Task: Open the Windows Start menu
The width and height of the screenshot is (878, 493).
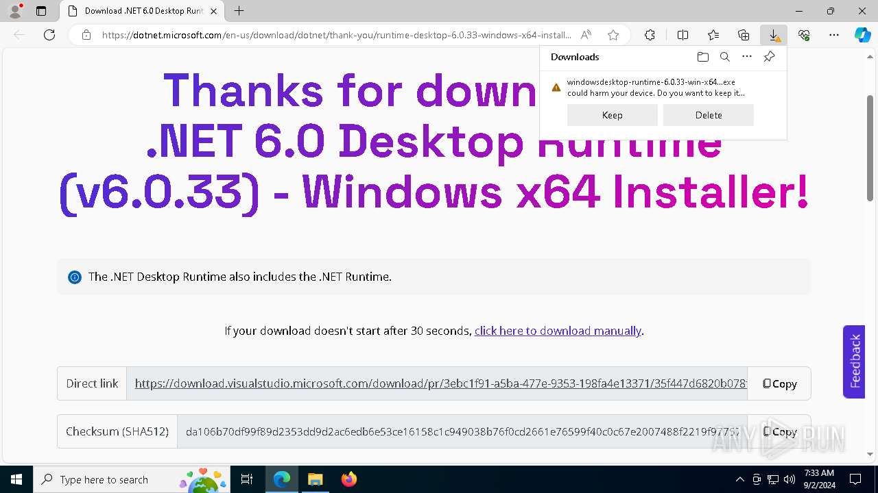Action: tap(16, 479)
